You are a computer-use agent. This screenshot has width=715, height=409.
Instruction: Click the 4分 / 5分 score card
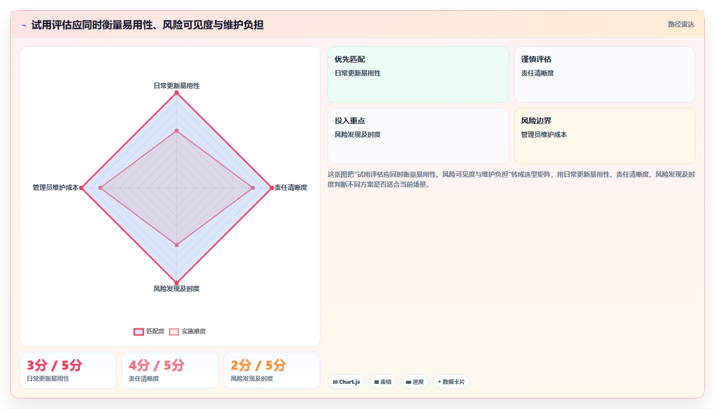(170, 370)
